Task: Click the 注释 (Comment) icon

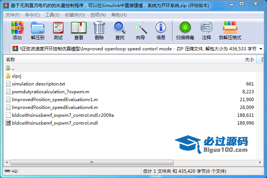Action: 207,28
